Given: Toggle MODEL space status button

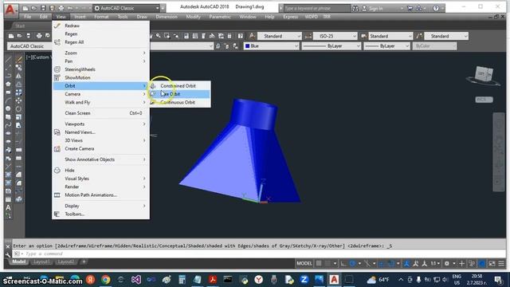Looking at the screenshot, I should point(304,263).
